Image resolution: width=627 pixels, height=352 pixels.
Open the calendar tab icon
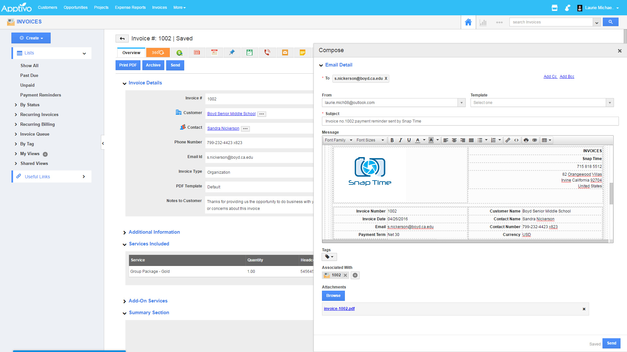coord(214,52)
